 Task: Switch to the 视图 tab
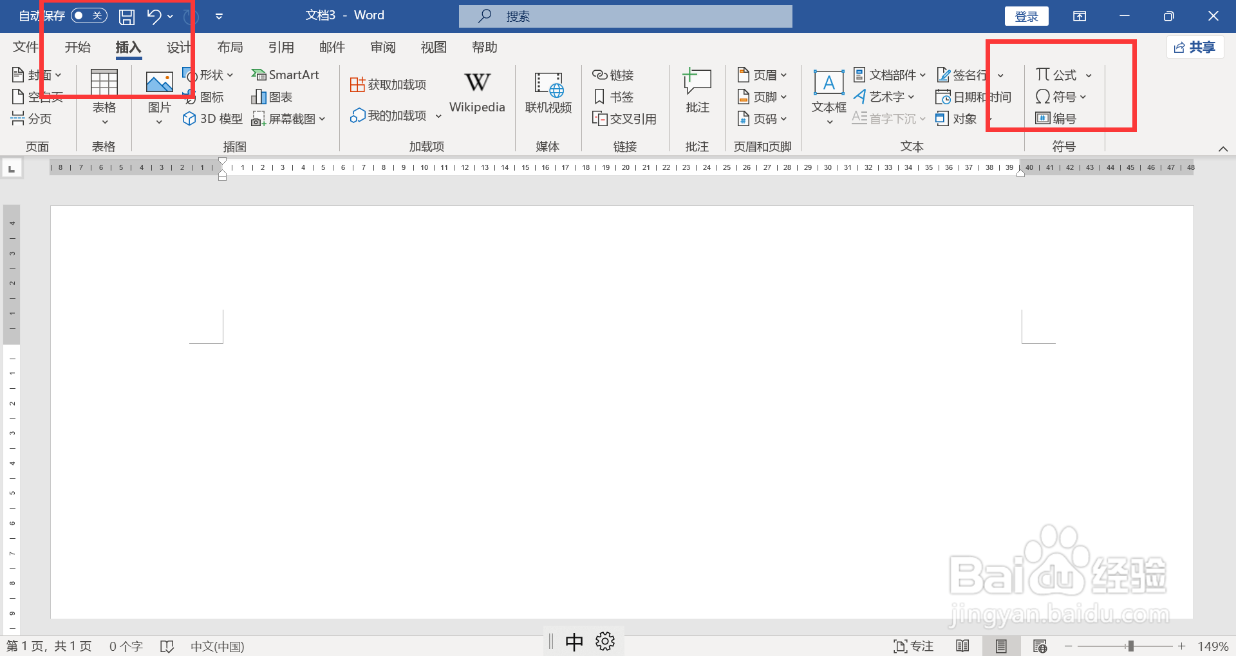[x=434, y=47]
